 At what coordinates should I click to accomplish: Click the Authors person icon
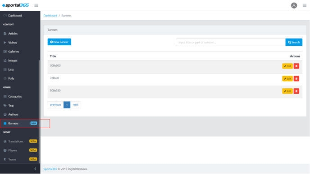click(x=5, y=114)
